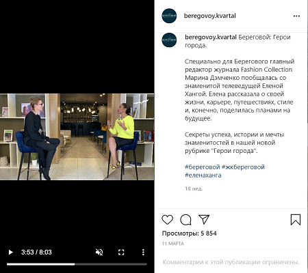The image size is (308, 273).
Task: Switch the video to fullscreen
Action: coord(121,252)
